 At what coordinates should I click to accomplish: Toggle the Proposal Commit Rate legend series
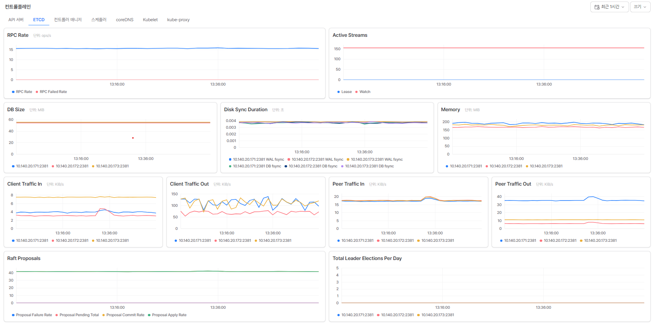(x=123, y=315)
